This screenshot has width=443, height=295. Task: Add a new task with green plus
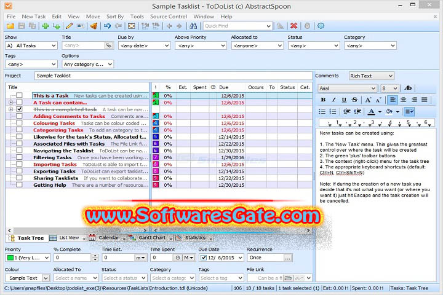click(x=45, y=26)
